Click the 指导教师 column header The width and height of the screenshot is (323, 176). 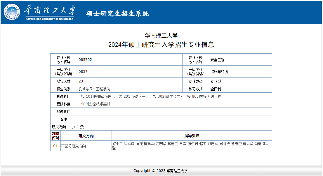coord(192,136)
